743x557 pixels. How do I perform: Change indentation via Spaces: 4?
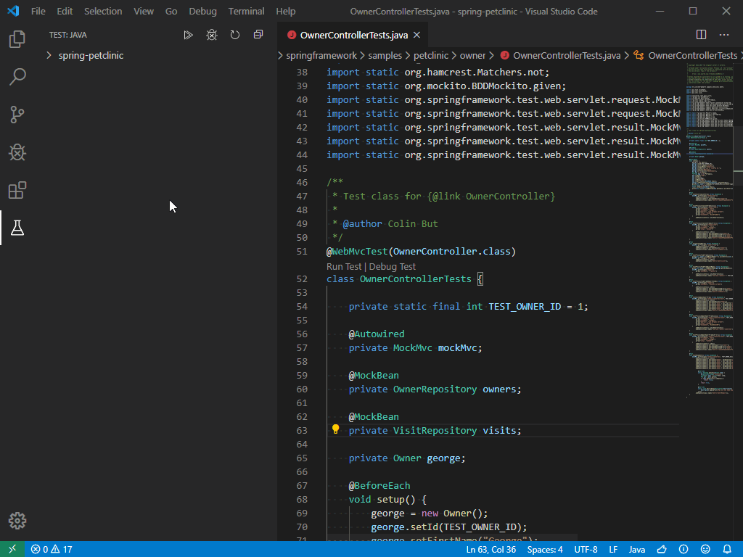coord(545,550)
